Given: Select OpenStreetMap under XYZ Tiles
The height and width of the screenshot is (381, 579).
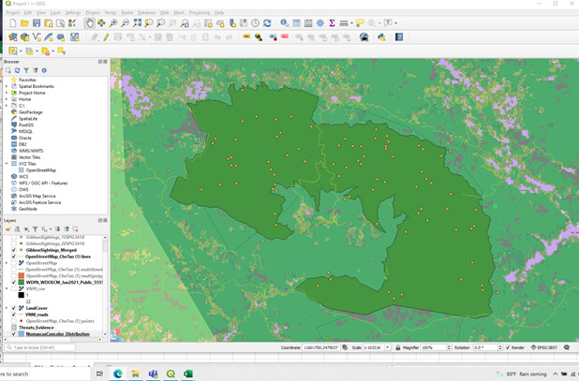Looking at the screenshot, I should tap(40, 170).
